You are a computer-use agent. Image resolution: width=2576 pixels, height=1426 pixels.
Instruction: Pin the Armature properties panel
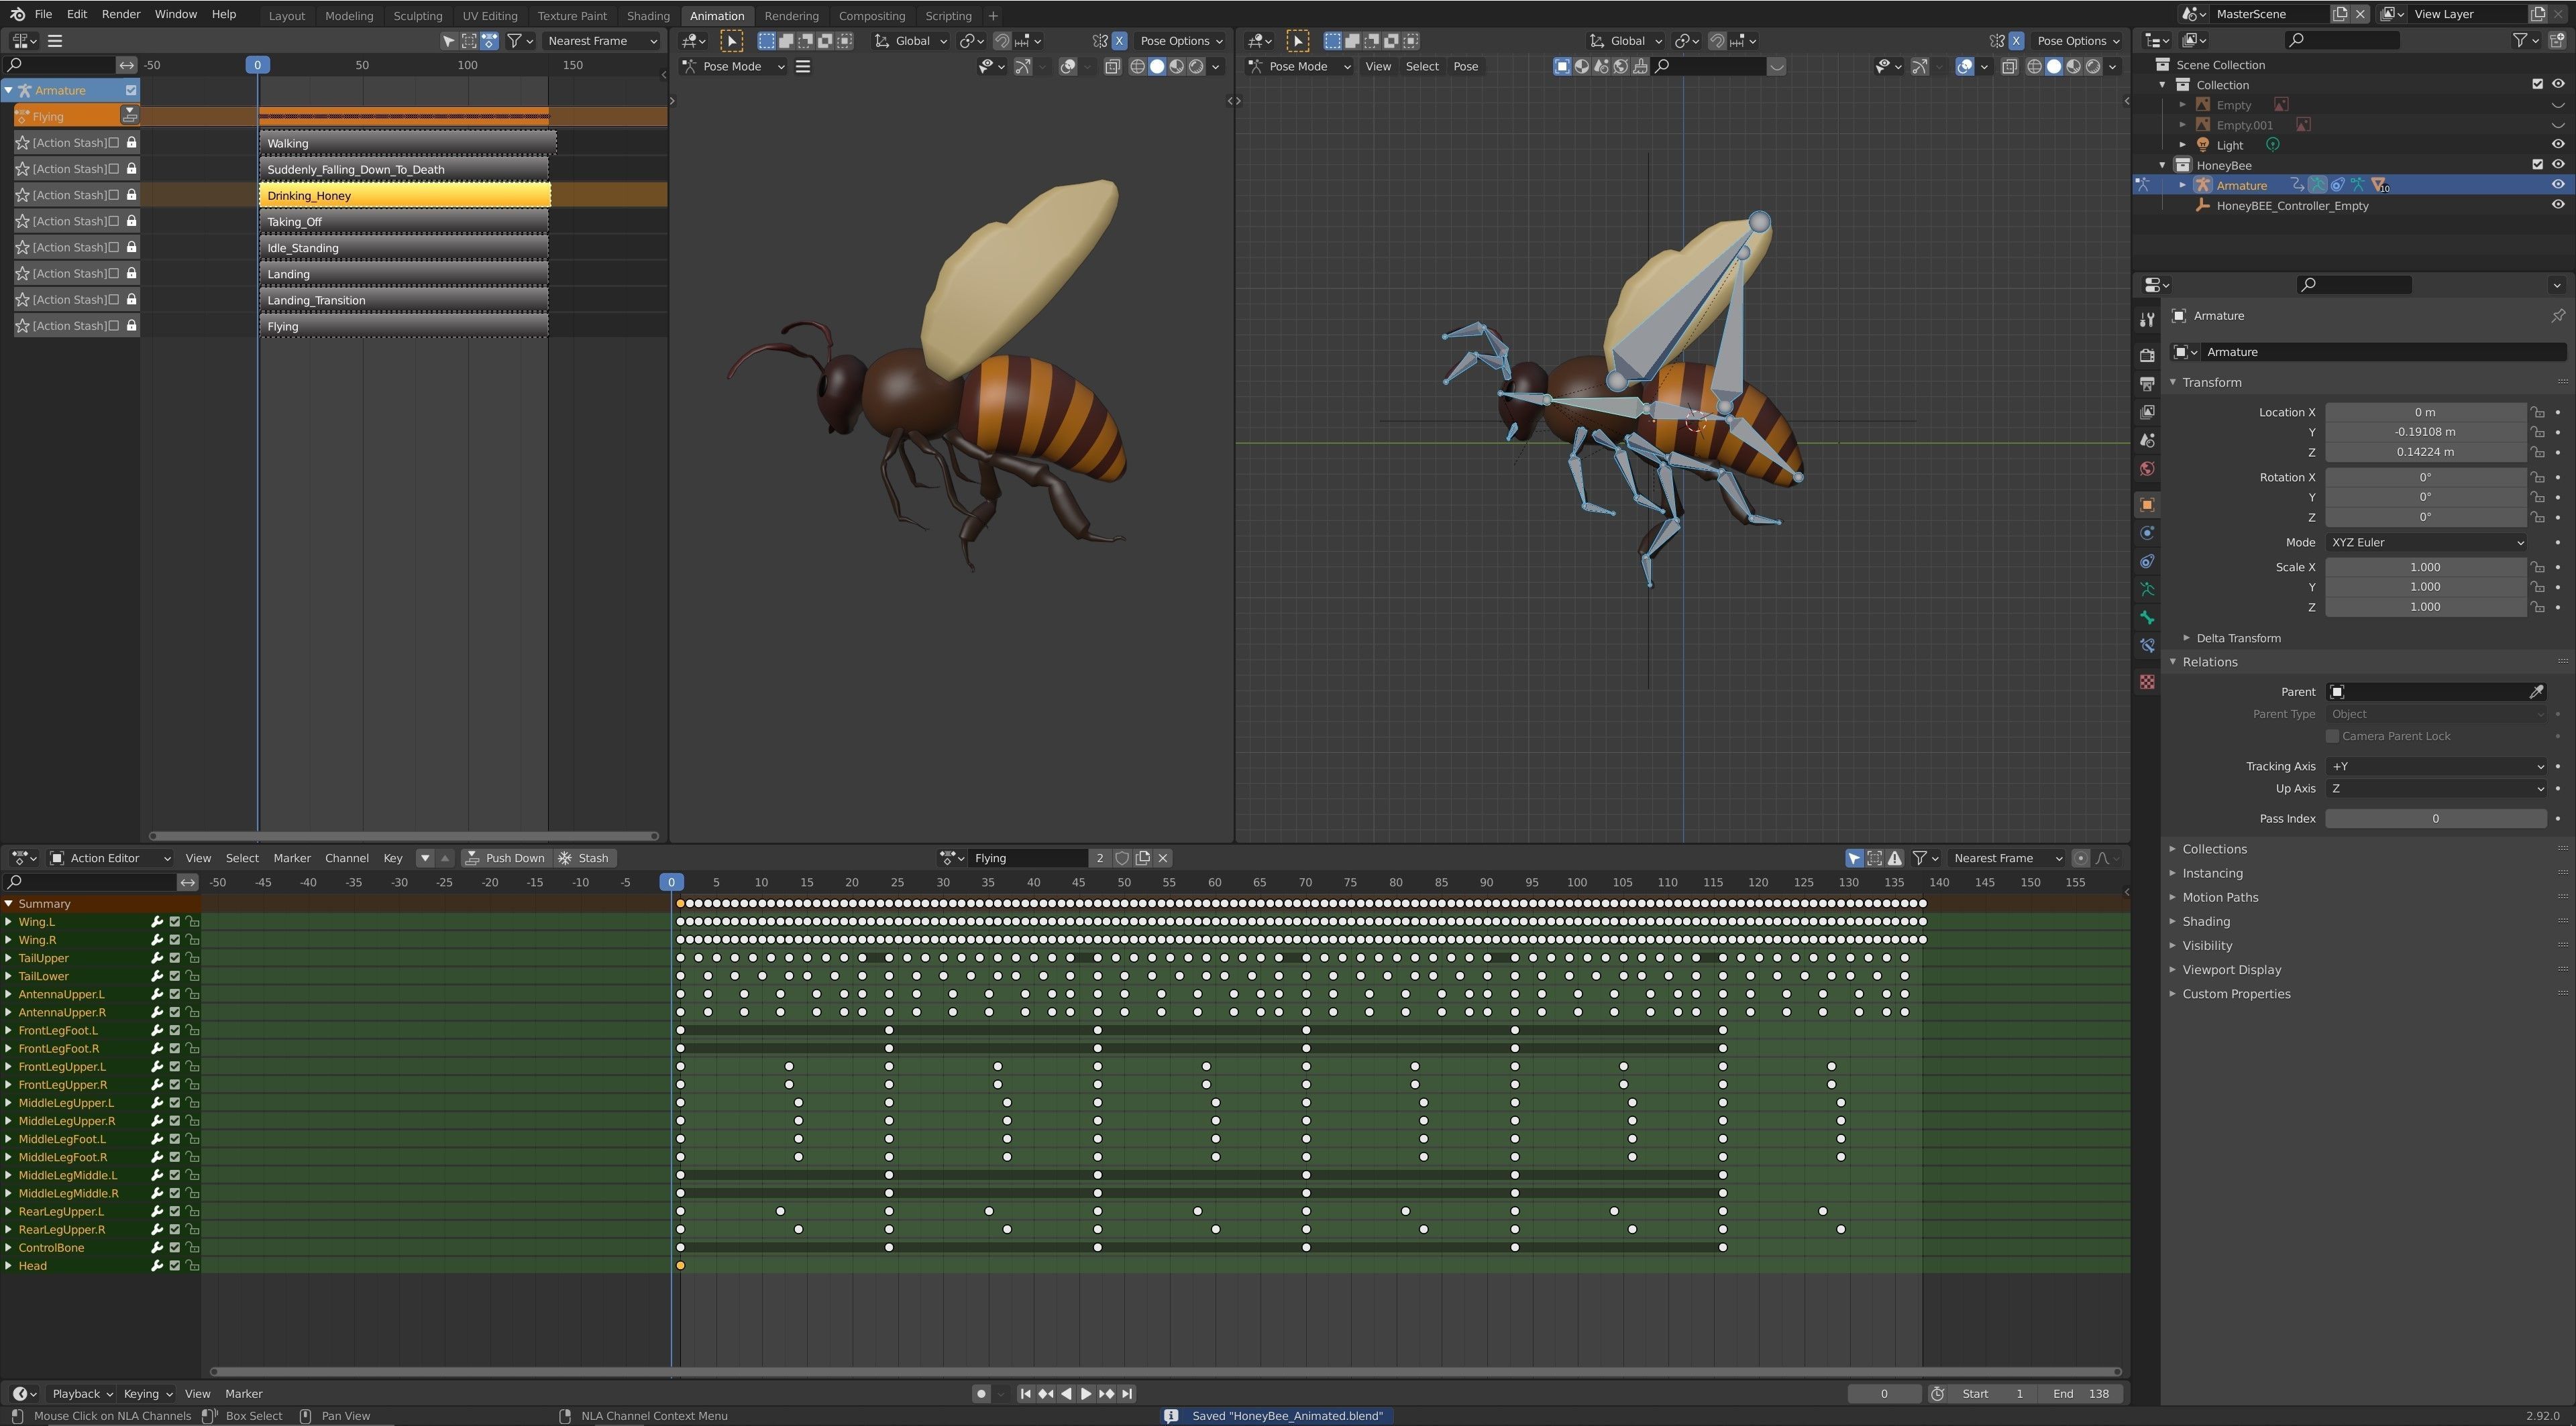(x=2557, y=316)
